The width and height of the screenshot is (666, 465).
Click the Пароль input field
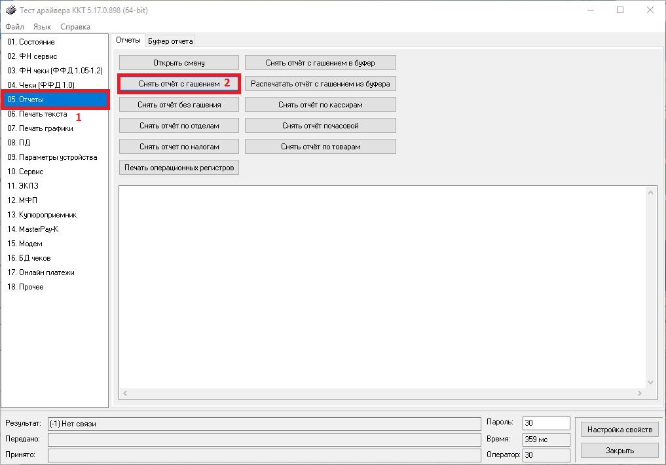pyautogui.click(x=546, y=424)
